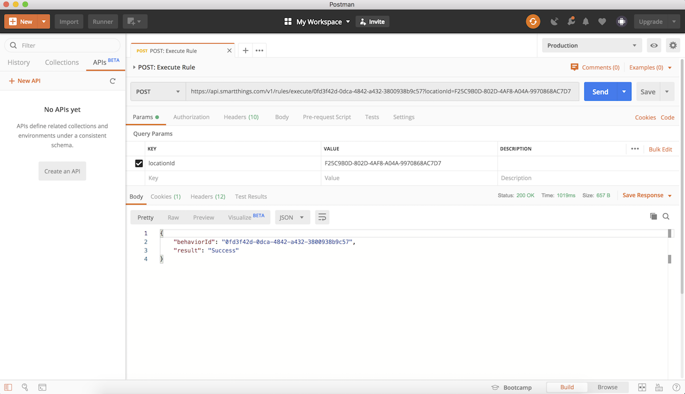The image size is (685, 394).
Task: Open help question mark icon
Action: (x=676, y=387)
